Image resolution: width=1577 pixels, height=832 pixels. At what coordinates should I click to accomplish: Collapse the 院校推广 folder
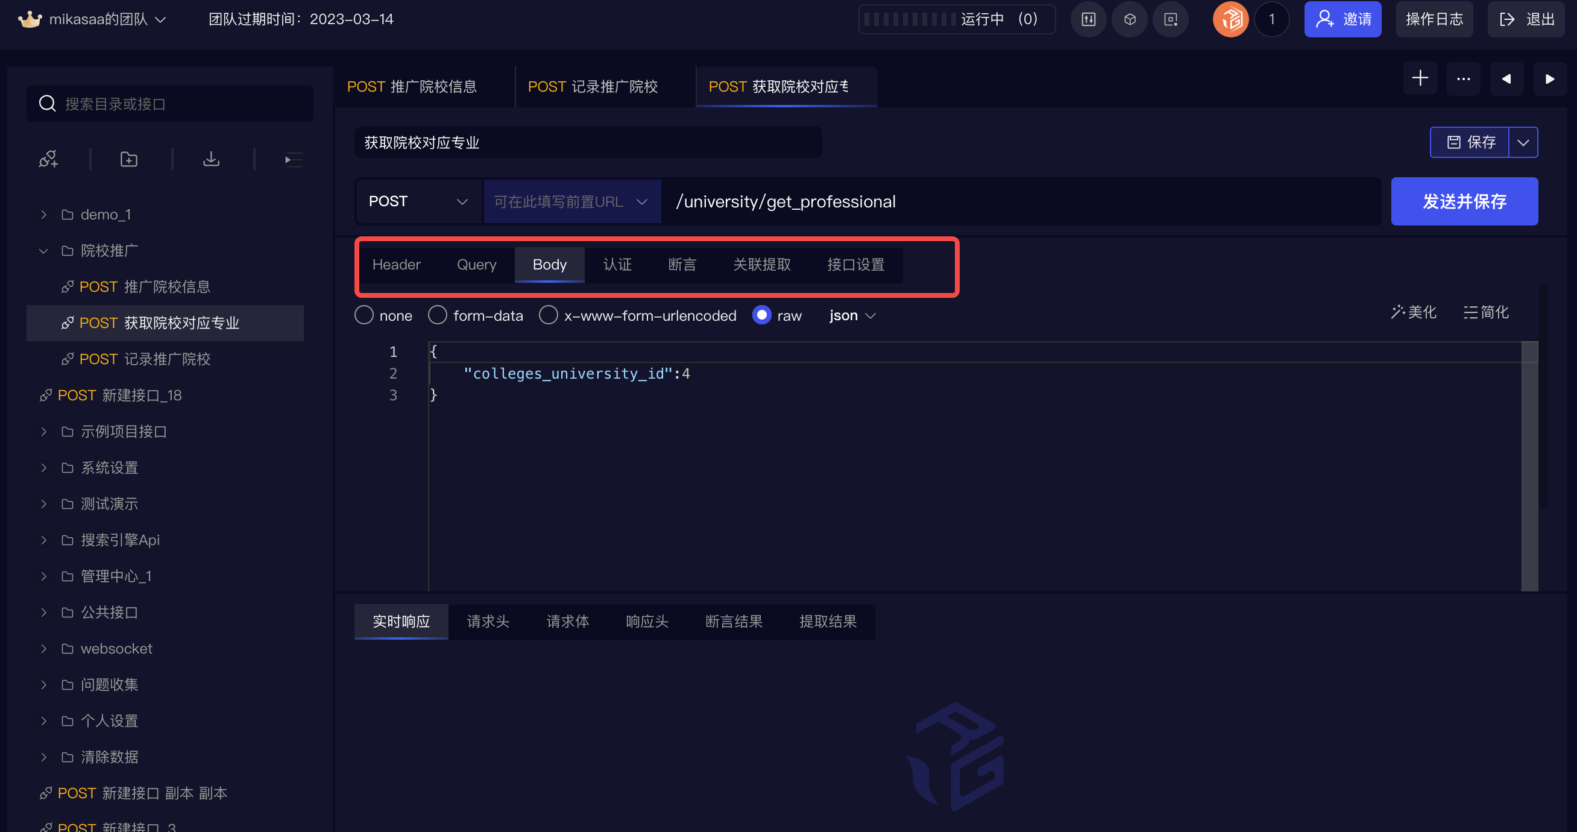pos(43,250)
